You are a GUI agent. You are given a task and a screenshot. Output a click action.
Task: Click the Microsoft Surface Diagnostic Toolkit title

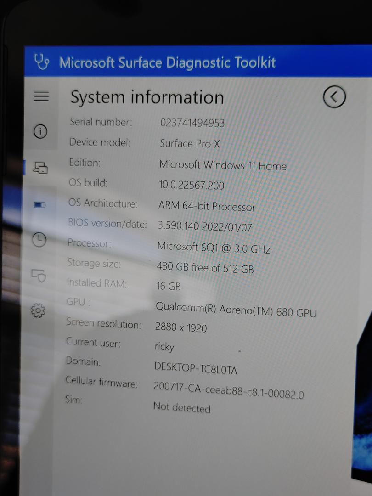pyautogui.click(x=167, y=62)
